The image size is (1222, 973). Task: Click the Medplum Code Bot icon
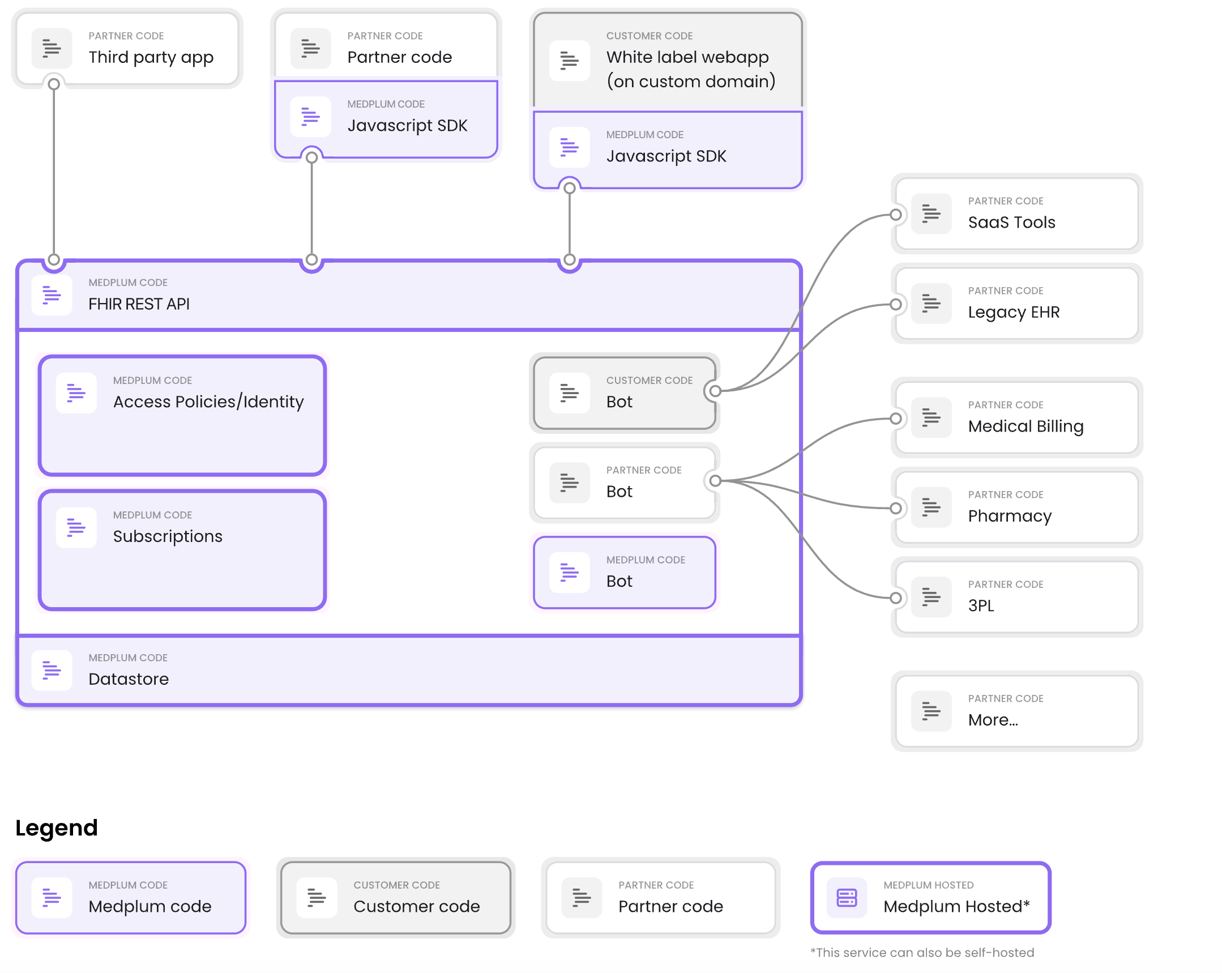click(x=570, y=572)
